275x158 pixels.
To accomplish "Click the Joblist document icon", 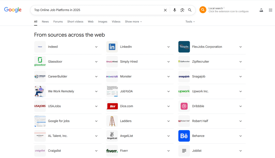I will click(x=184, y=151).
